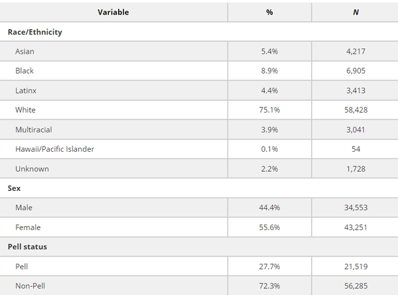Click the Pell percentage 27.7%
The height and width of the screenshot is (295, 398).
pyautogui.click(x=269, y=266)
